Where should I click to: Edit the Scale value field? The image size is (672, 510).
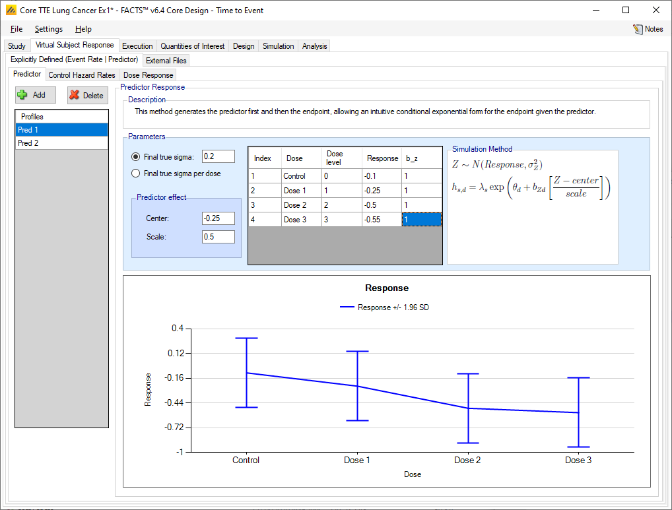(x=218, y=236)
